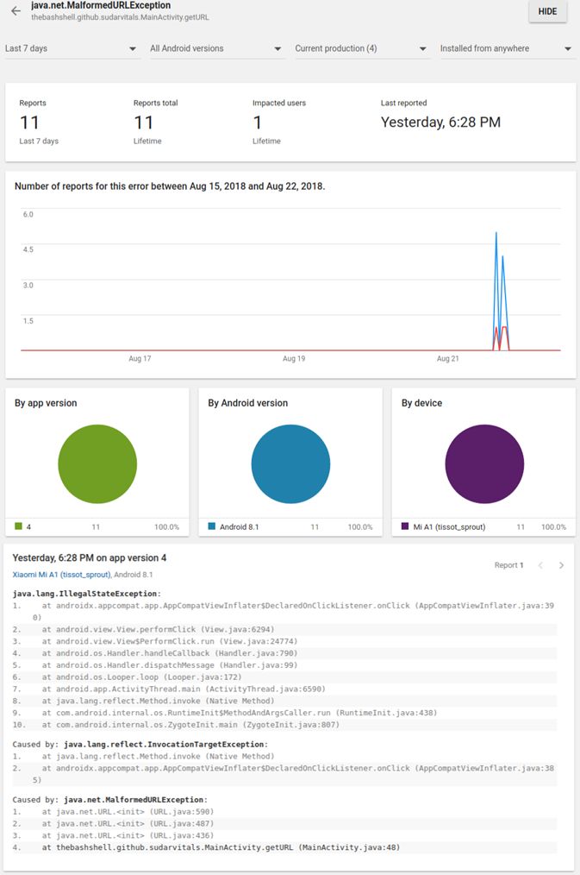The height and width of the screenshot is (875, 580).
Task: Click the Aug 17 axis label
Action: pyautogui.click(x=140, y=358)
